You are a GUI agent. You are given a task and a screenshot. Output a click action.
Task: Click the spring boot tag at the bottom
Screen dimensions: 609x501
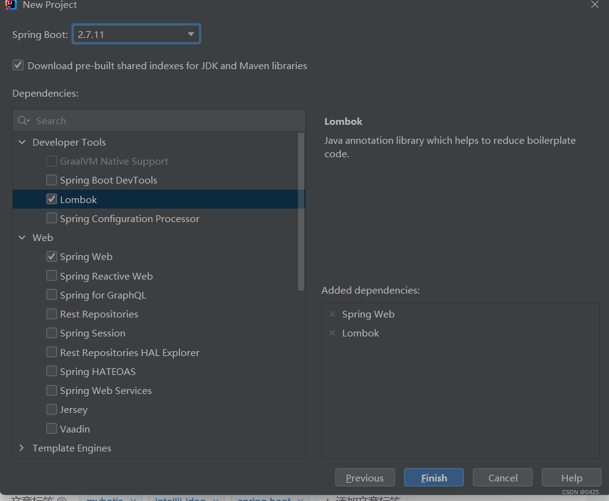coord(263,498)
